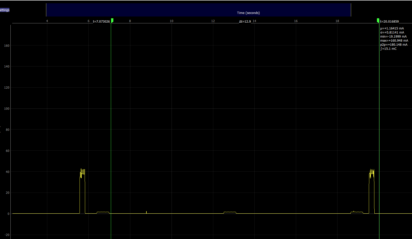
Task: Click the Time (seconds) axis label
Action: point(248,13)
